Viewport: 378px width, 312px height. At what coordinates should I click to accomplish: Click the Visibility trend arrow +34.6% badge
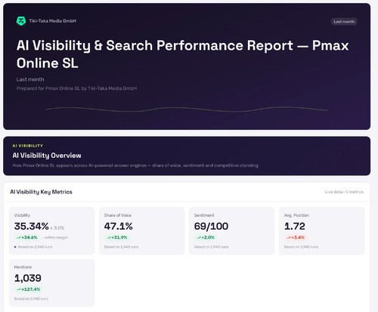pyautogui.click(x=27, y=237)
